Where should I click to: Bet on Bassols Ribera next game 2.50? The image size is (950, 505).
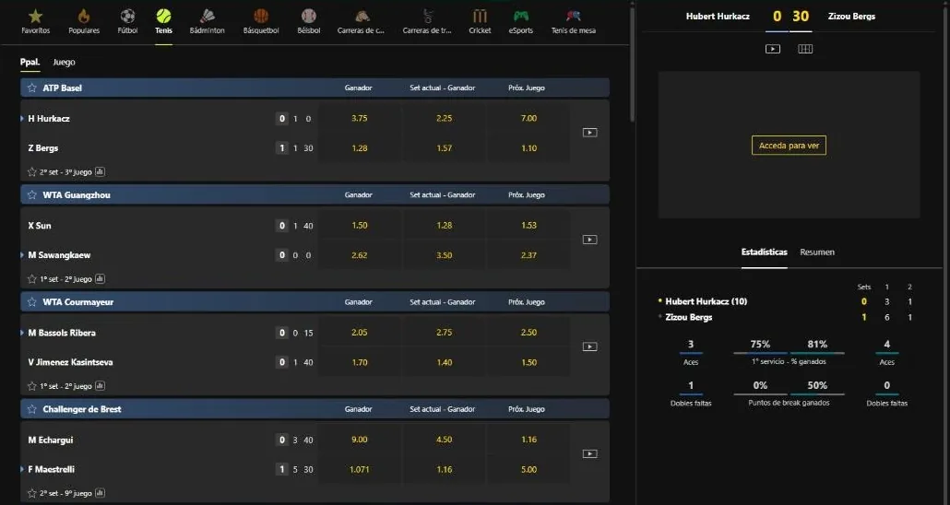[528, 333]
